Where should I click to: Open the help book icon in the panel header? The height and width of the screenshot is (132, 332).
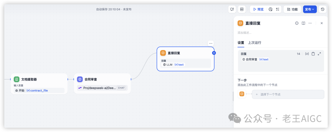tap(303, 23)
